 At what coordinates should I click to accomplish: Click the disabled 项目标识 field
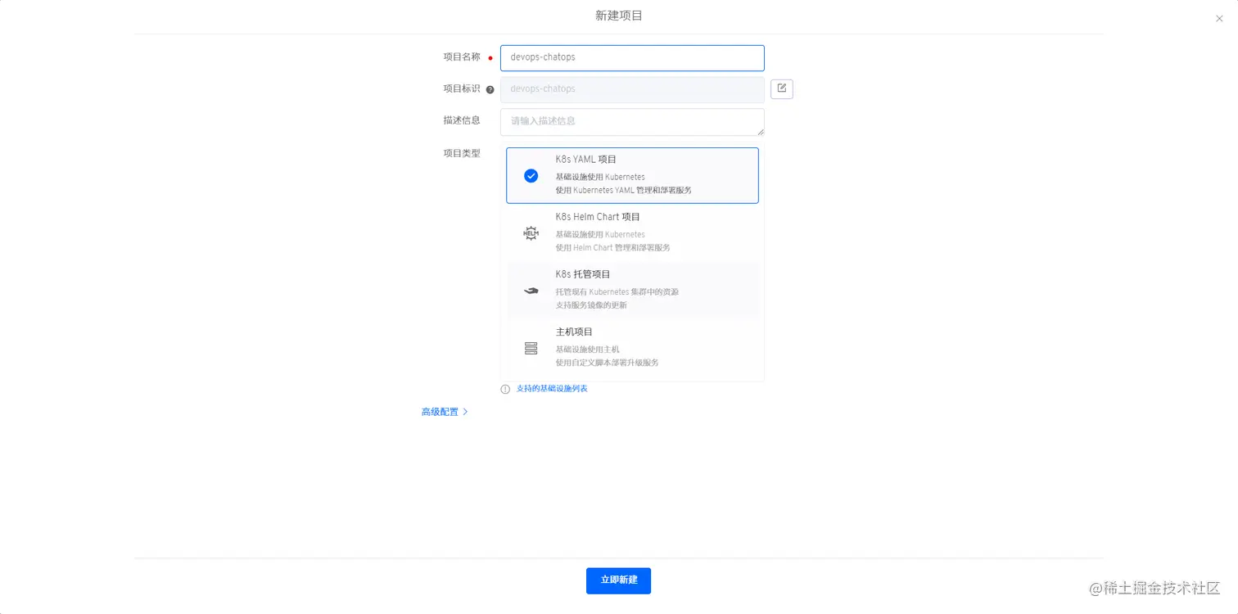tap(632, 89)
